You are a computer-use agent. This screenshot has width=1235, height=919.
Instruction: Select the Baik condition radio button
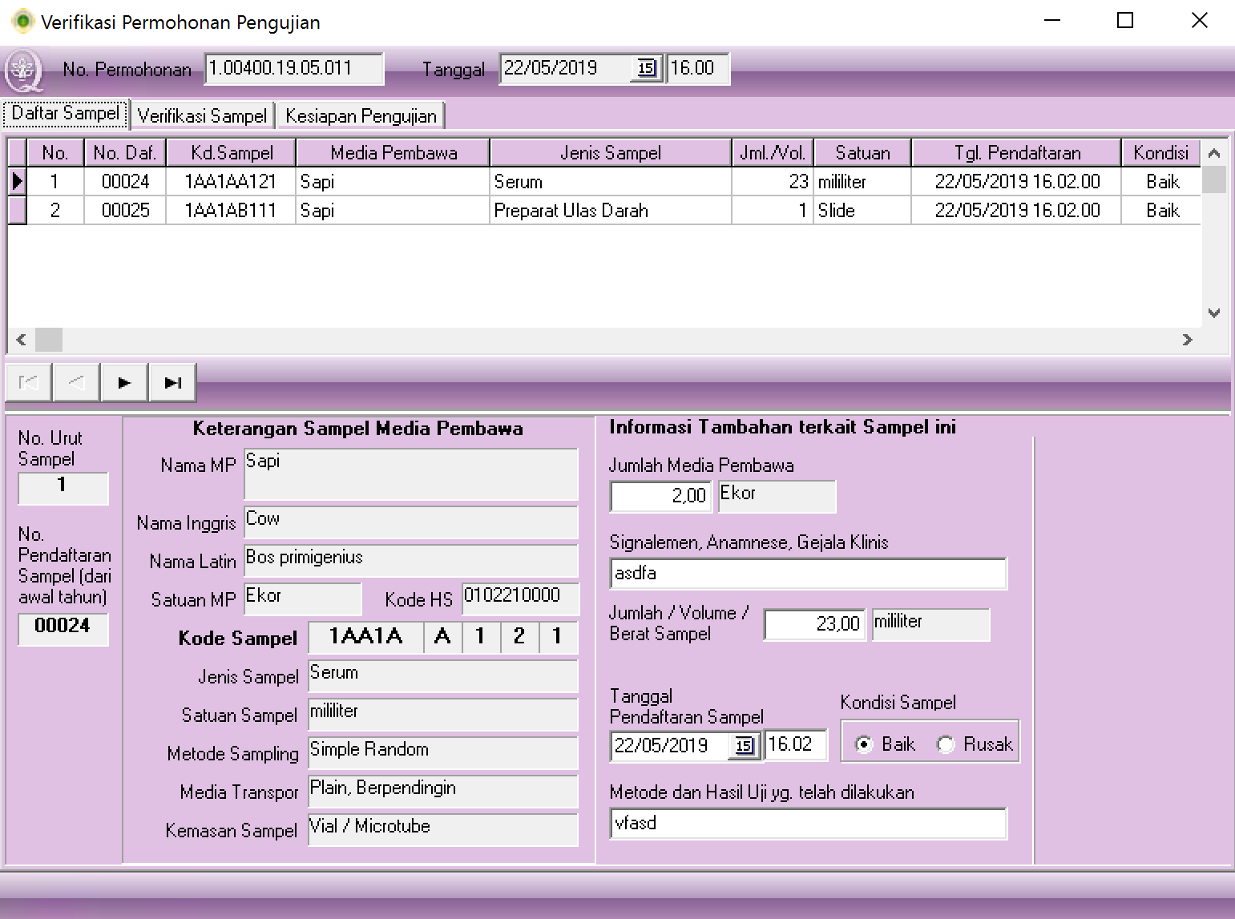click(864, 745)
